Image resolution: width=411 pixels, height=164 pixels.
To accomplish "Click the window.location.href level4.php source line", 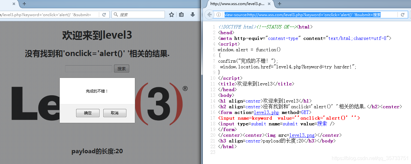I will pos(288,67).
